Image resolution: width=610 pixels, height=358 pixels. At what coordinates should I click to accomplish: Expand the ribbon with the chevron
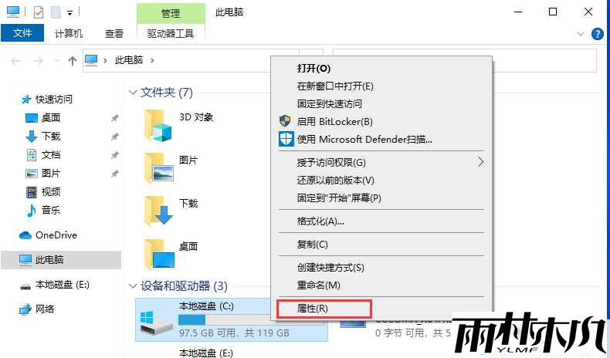pos(581,34)
